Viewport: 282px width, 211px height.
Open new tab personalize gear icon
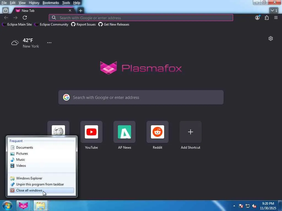pyautogui.click(x=271, y=38)
